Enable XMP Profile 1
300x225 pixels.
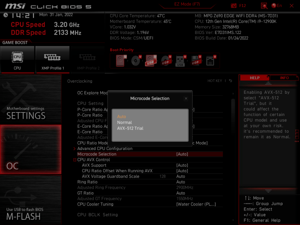(x=52, y=59)
